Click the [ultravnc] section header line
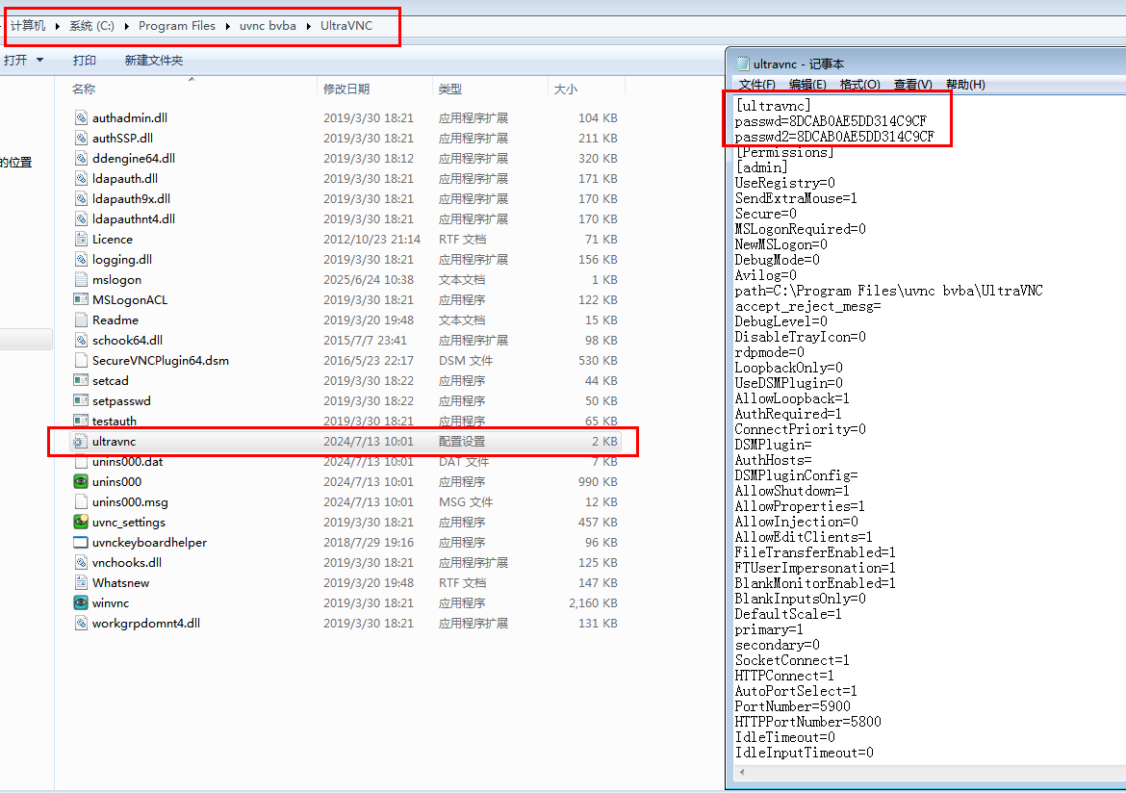This screenshot has width=1126, height=793. 774,106
